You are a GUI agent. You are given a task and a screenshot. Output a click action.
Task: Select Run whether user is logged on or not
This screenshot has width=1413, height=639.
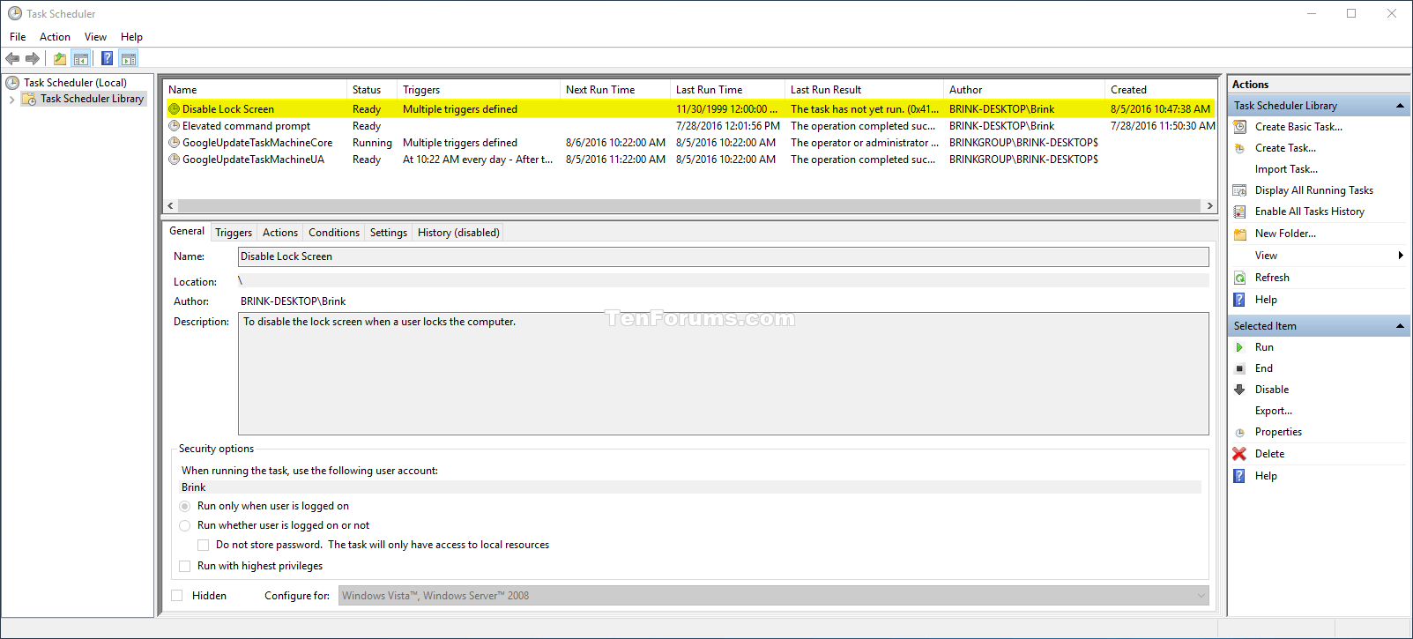click(185, 525)
